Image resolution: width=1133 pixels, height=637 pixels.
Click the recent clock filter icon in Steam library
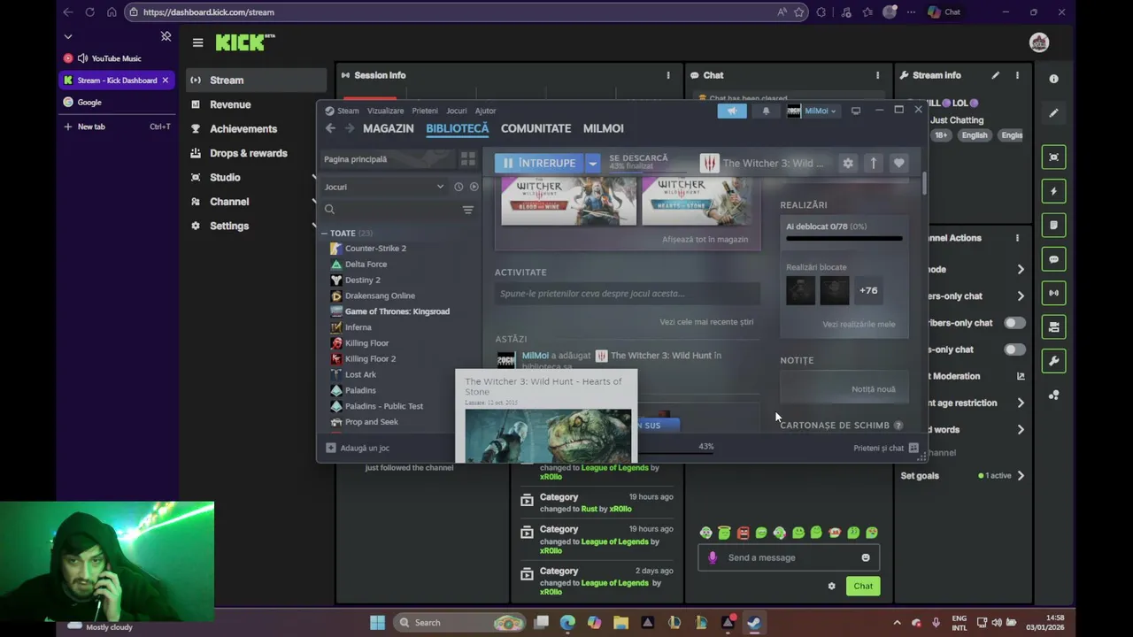pyautogui.click(x=459, y=187)
